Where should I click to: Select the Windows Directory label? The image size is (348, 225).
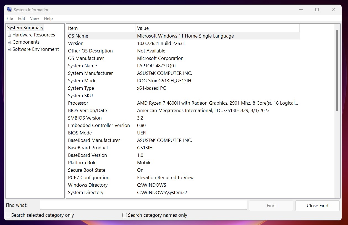tap(88, 185)
